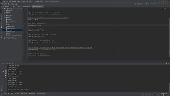Open the Edit menu
170x96 pixels.
click(7, 1)
